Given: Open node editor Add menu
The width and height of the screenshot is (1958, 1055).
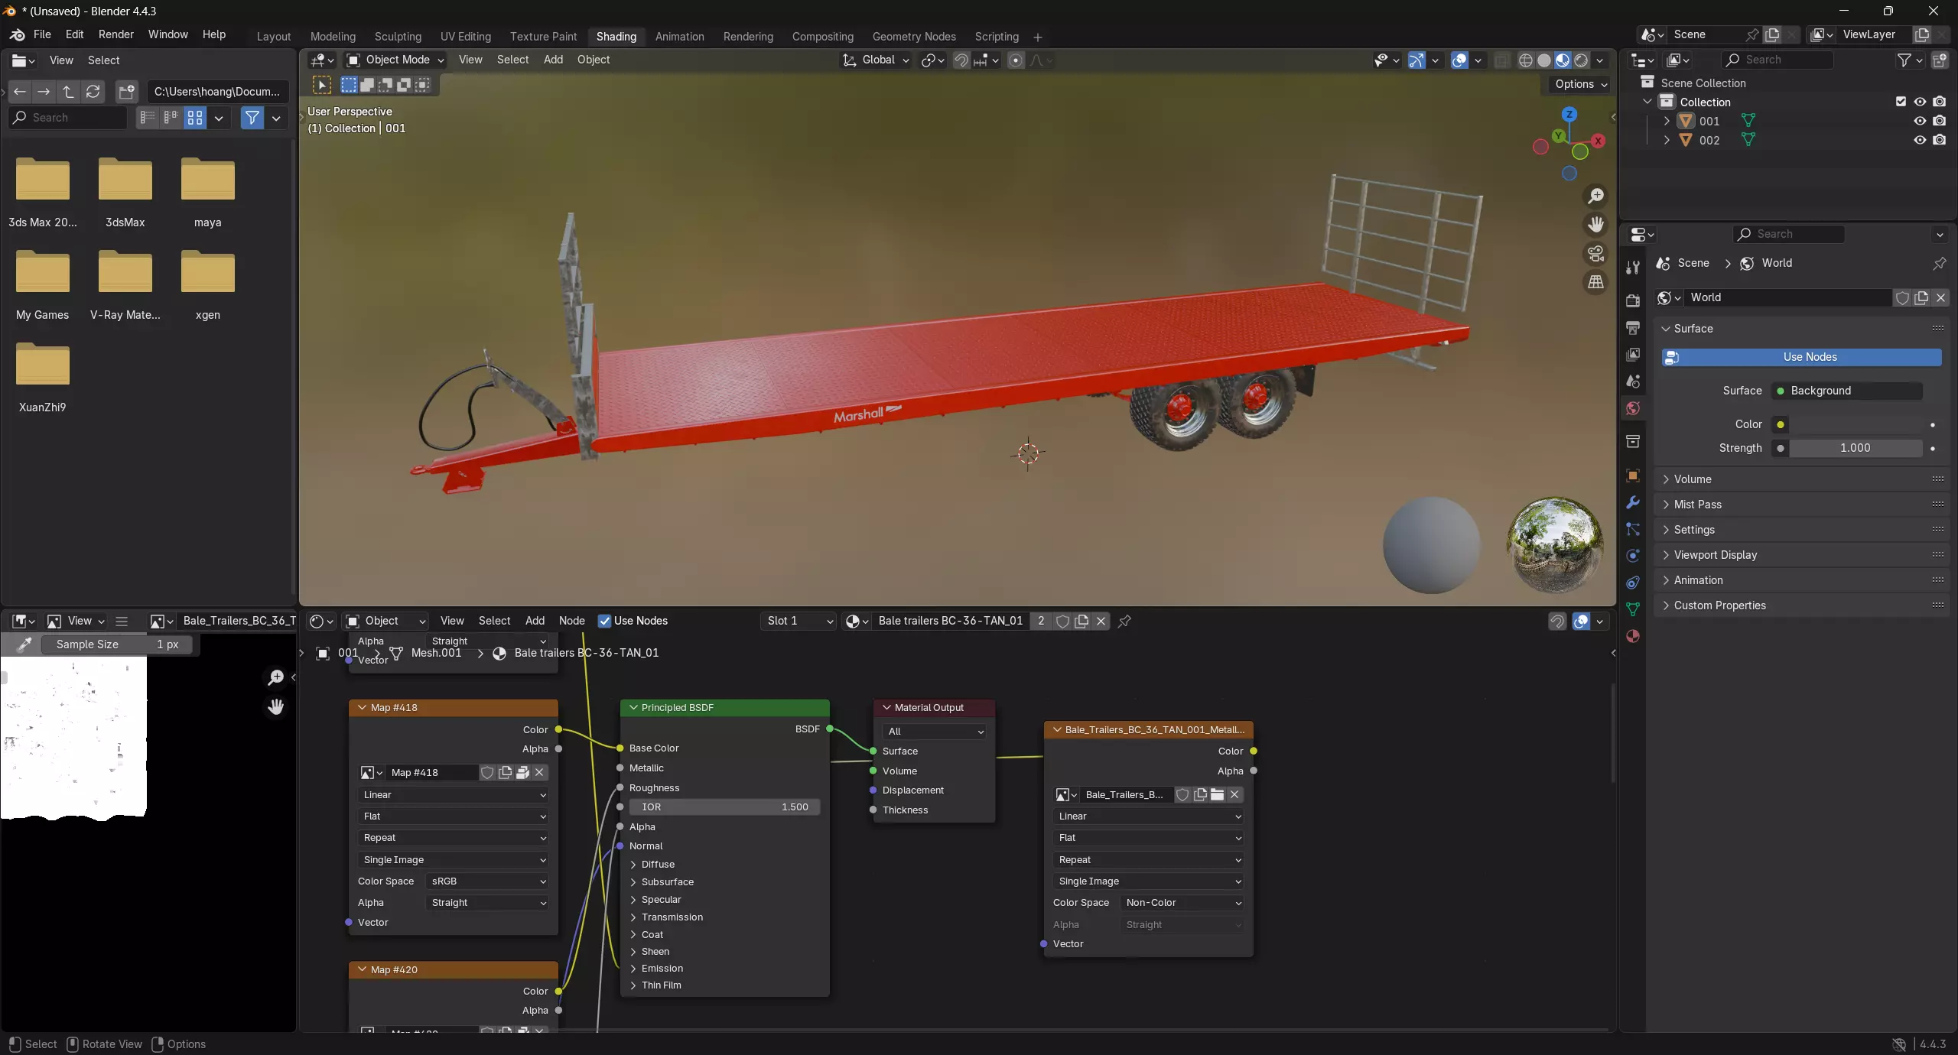Looking at the screenshot, I should [535, 621].
